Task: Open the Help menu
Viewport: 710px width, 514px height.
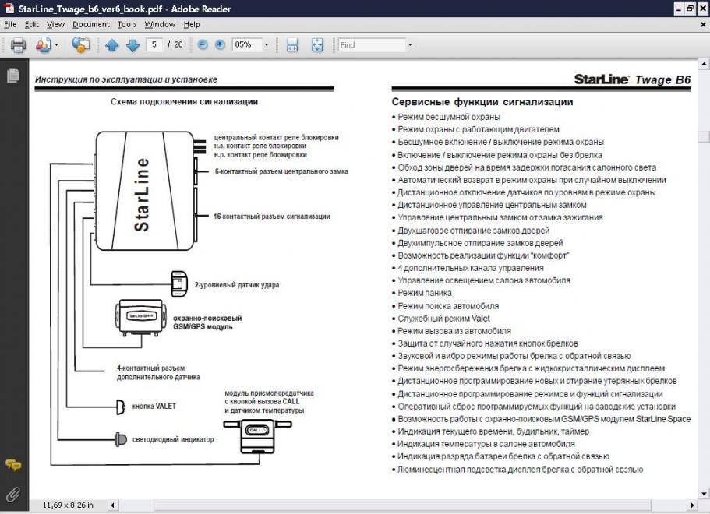Action: pos(192,24)
